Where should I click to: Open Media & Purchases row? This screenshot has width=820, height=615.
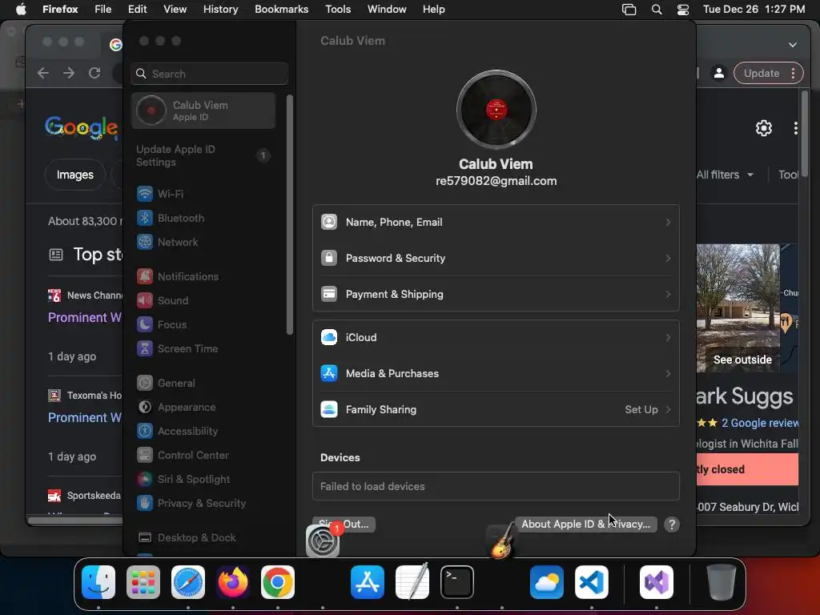(496, 374)
